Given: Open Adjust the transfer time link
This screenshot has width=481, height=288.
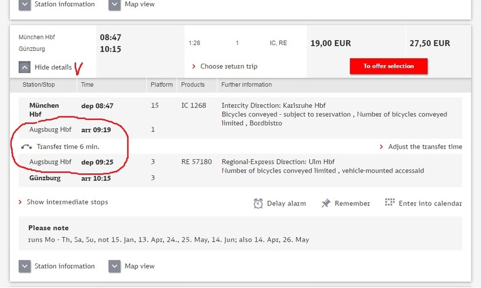Looking at the screenshot, I should pyautogui.click(x=425, y=147).
